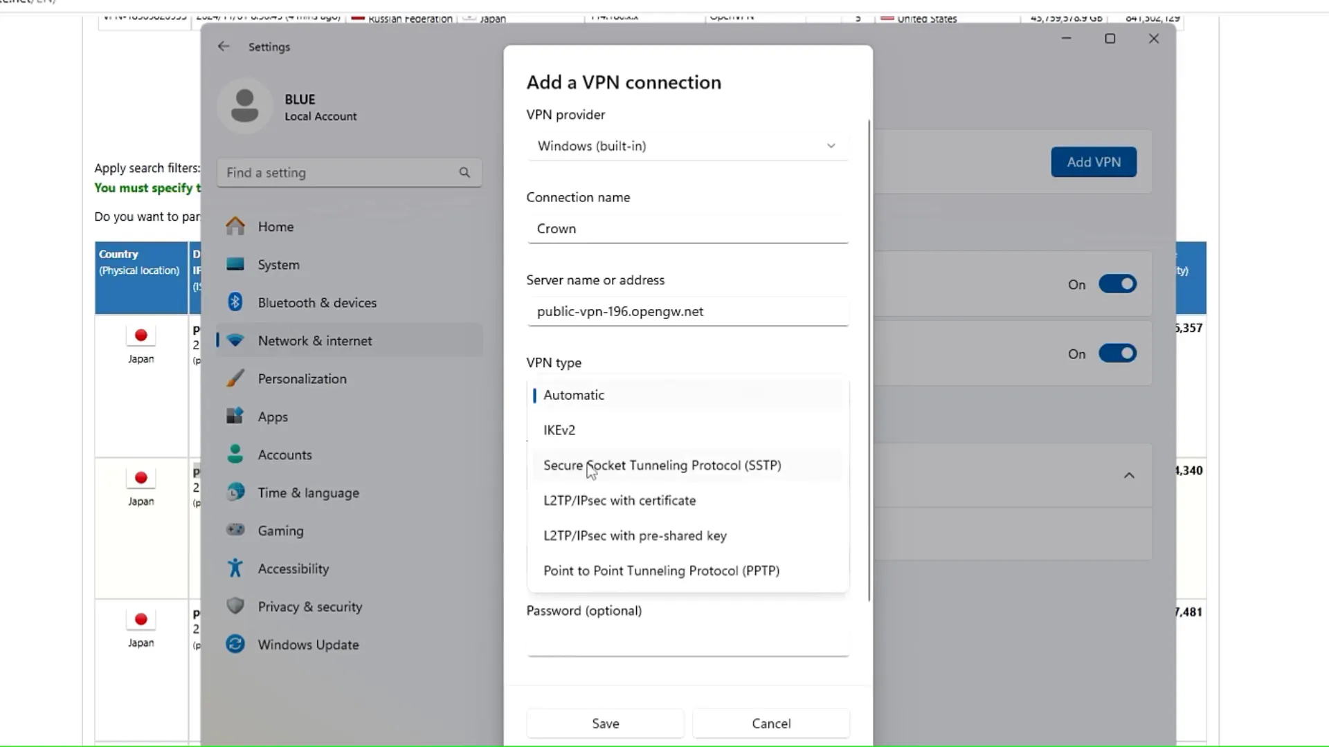Collapse the section with chevron up

pyautogui.click(x=1129, y=475)
